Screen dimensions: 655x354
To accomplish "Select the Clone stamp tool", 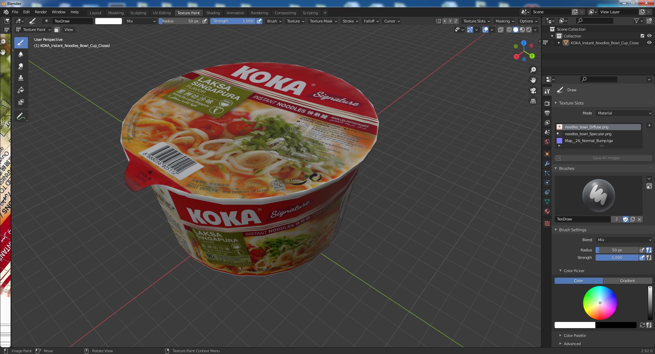I will click(21, 78).
